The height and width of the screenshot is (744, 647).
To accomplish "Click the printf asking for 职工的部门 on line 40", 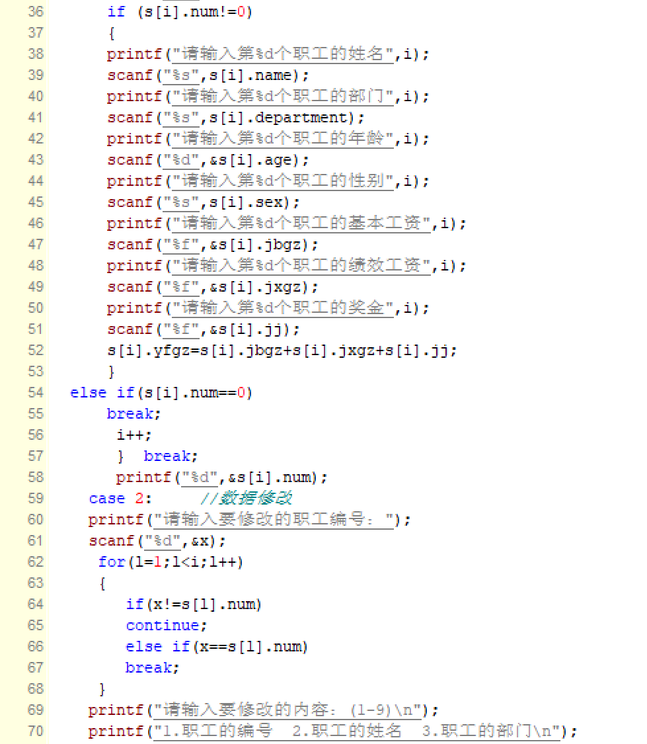I will tap(268, 97).
